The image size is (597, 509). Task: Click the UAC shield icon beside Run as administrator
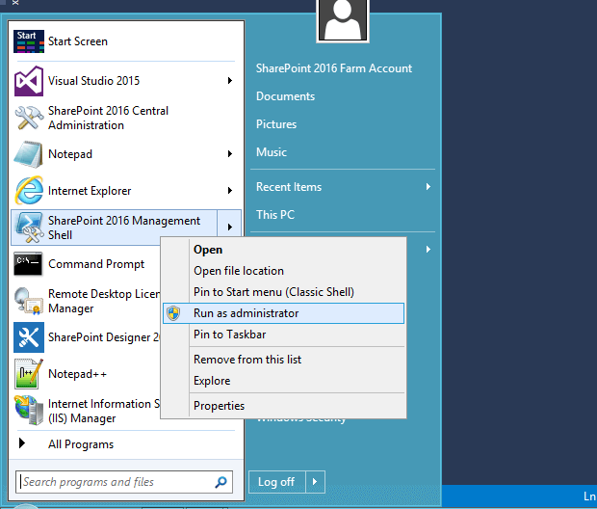173,313
